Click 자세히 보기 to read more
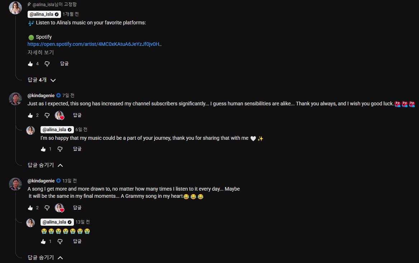Viewport: 419px width, 263px height. tap(41, 52)
